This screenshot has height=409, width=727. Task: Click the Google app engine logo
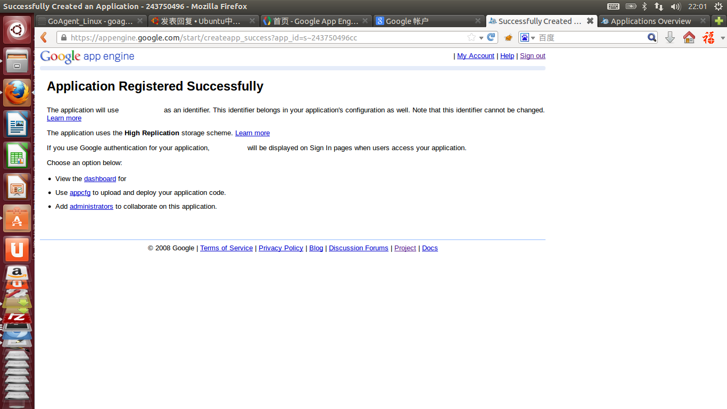(x=87, y=56)
